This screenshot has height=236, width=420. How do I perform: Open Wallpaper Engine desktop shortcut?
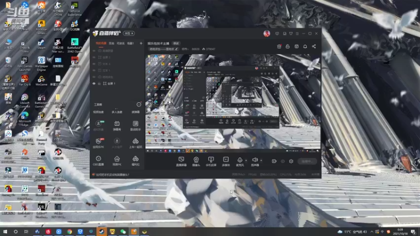coord(41,63)
